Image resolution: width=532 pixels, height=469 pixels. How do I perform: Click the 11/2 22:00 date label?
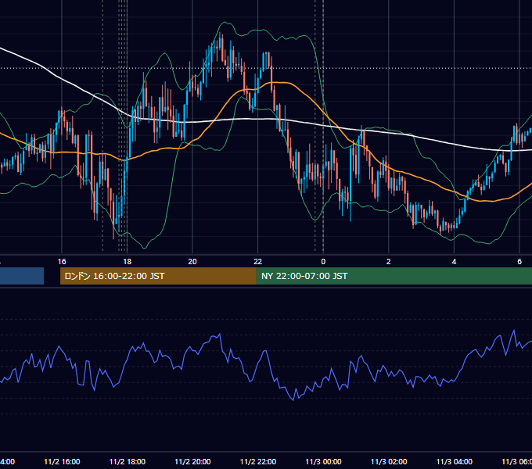(x=258, y=461)
